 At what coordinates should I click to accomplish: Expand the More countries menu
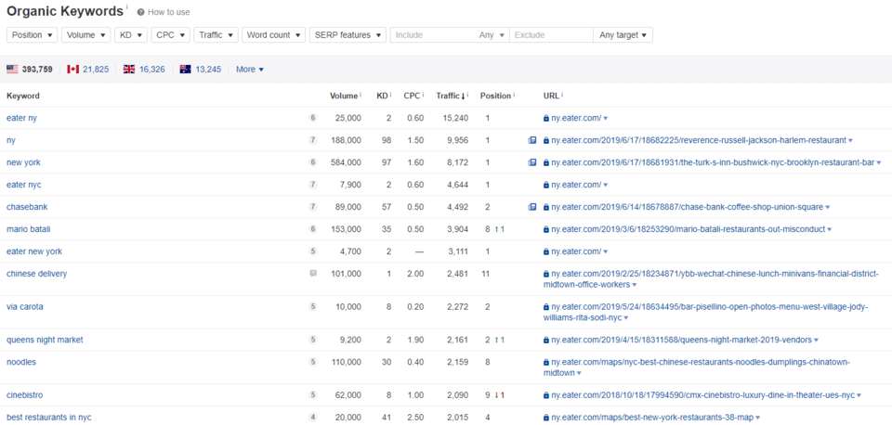click(249, 70)
